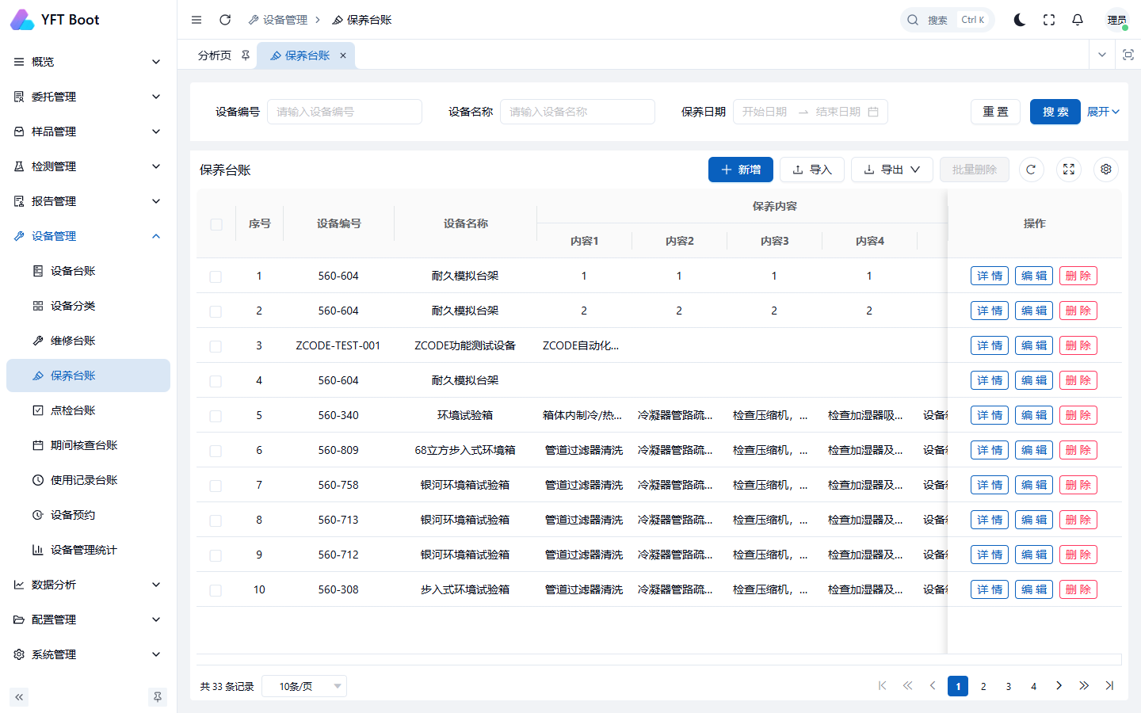This screenshot has width=1141, height=713.
Task: Switch to the 分析页 tab
Action: tap(215, 55)
